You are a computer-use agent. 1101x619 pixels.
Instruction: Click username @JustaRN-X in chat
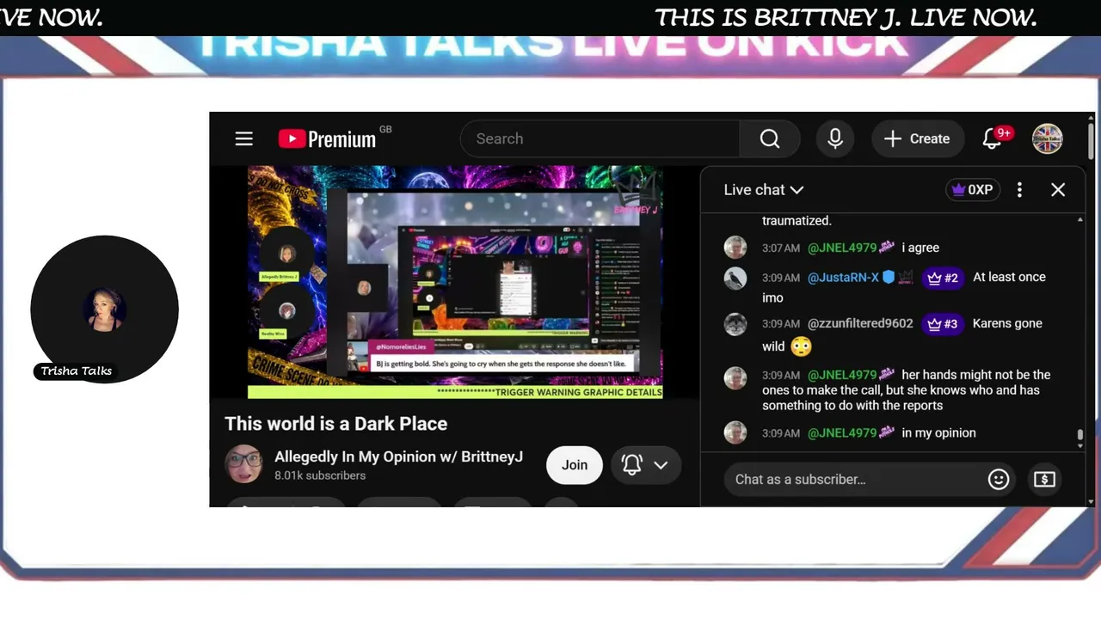pyautogui.click(x=843, y=278)
